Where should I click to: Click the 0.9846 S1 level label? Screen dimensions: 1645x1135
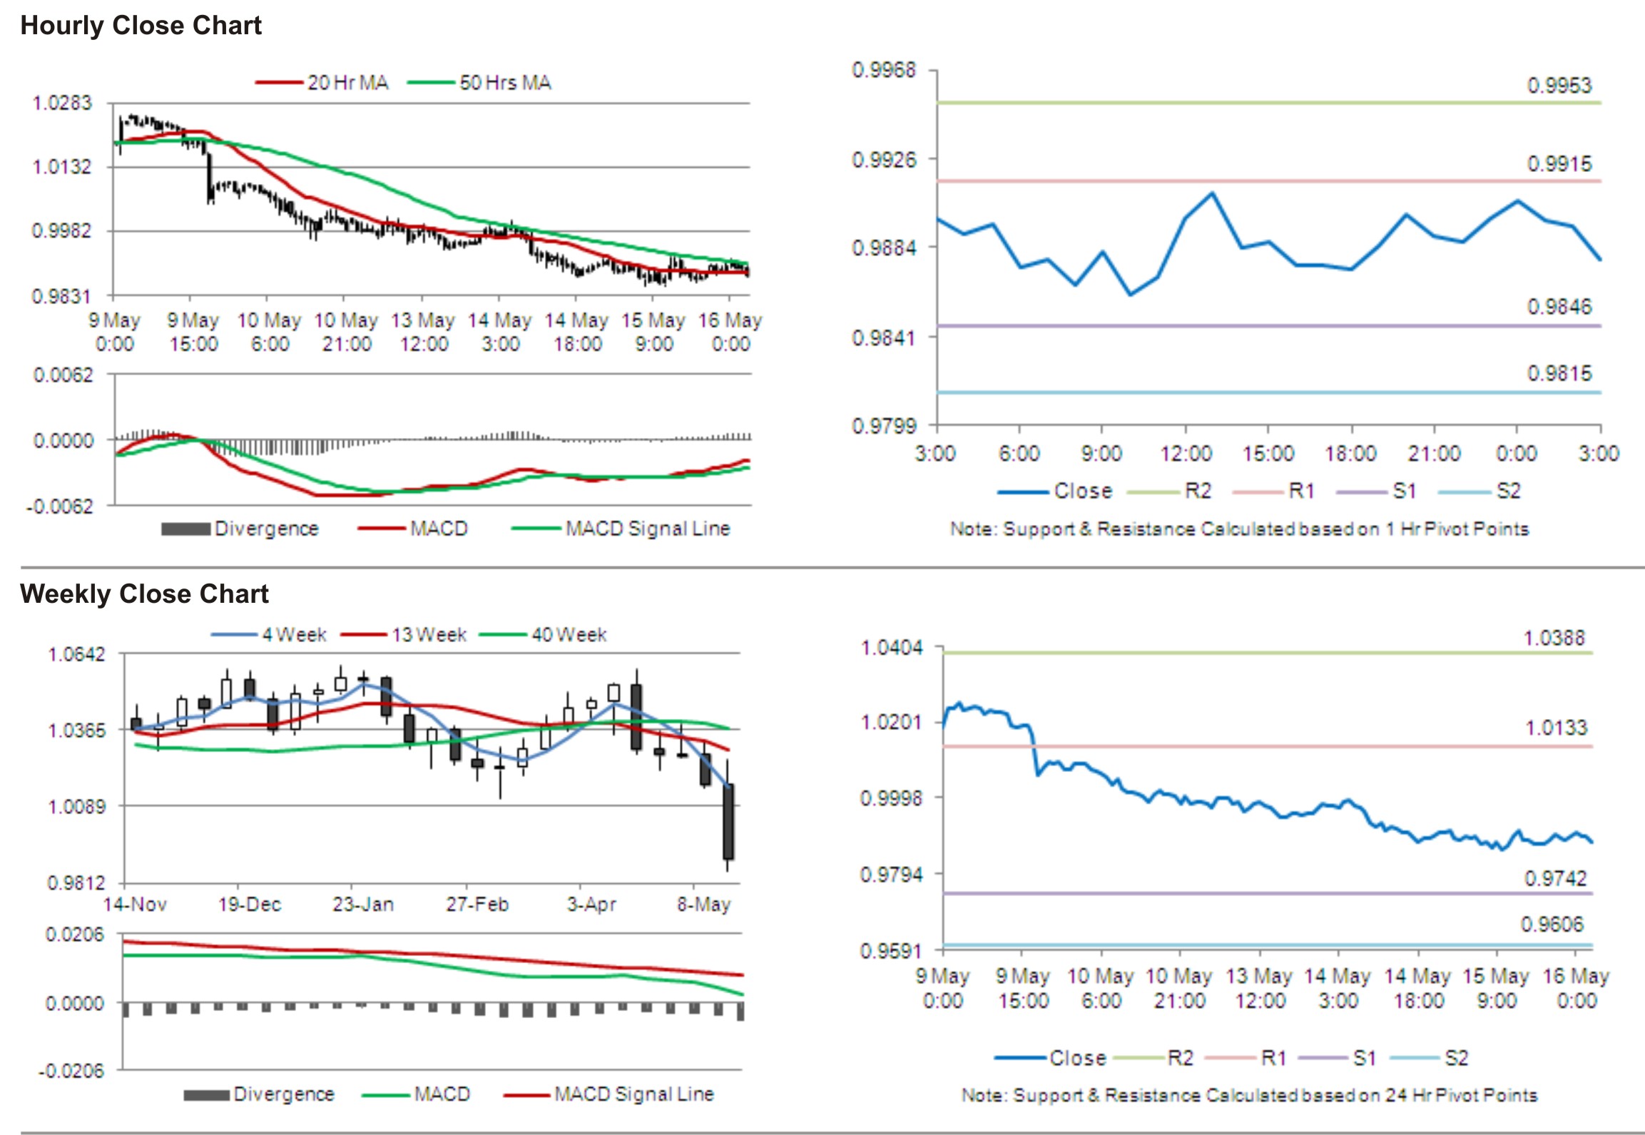1559,307
